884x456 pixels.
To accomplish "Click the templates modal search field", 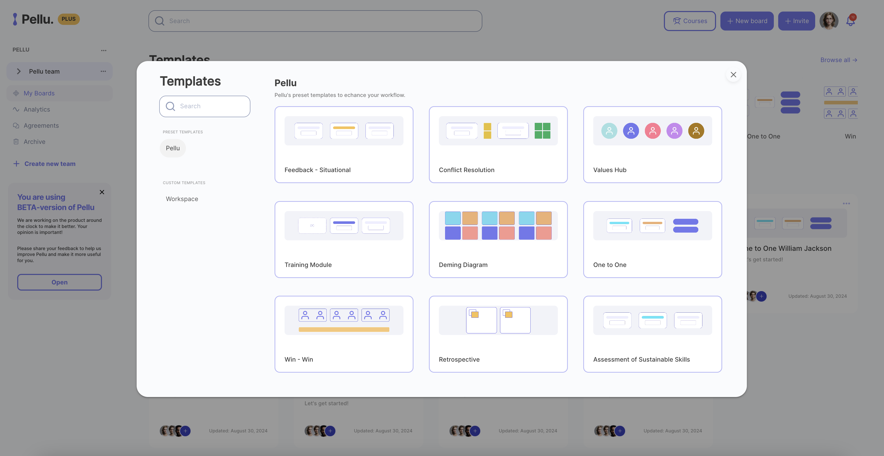I will tap(205, 106).
